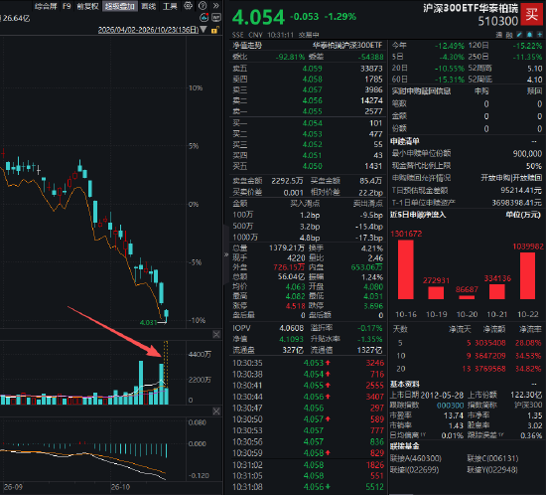Click the 通 connect badge under stock code

499,35
